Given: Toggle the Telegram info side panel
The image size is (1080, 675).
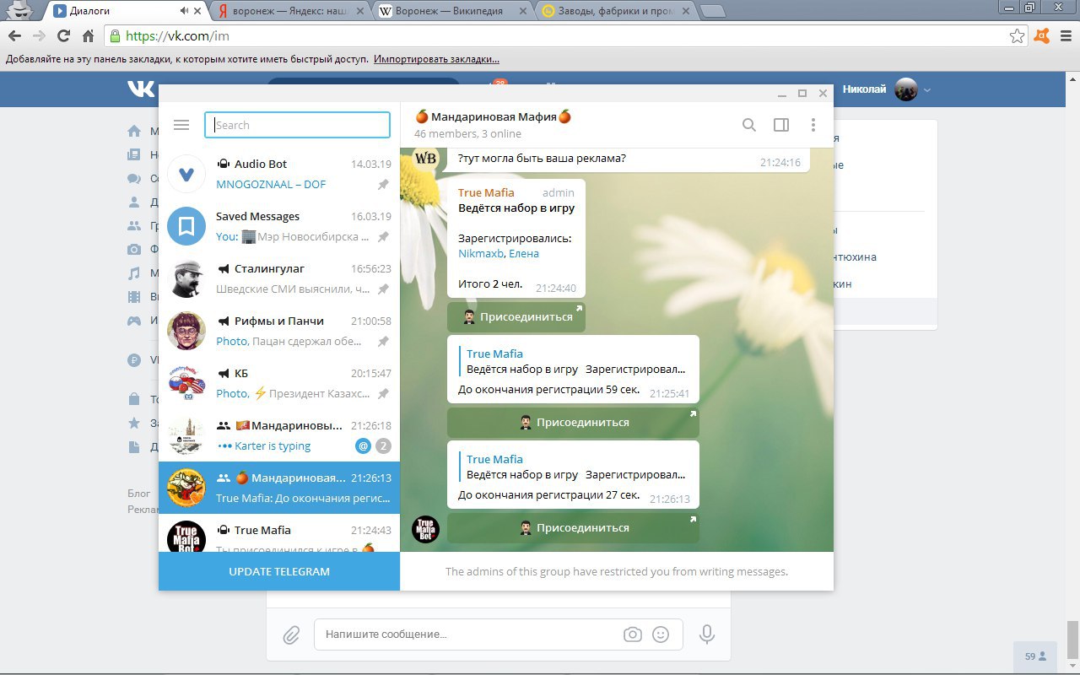Looking at the screenshot, I should click(781, 125).
